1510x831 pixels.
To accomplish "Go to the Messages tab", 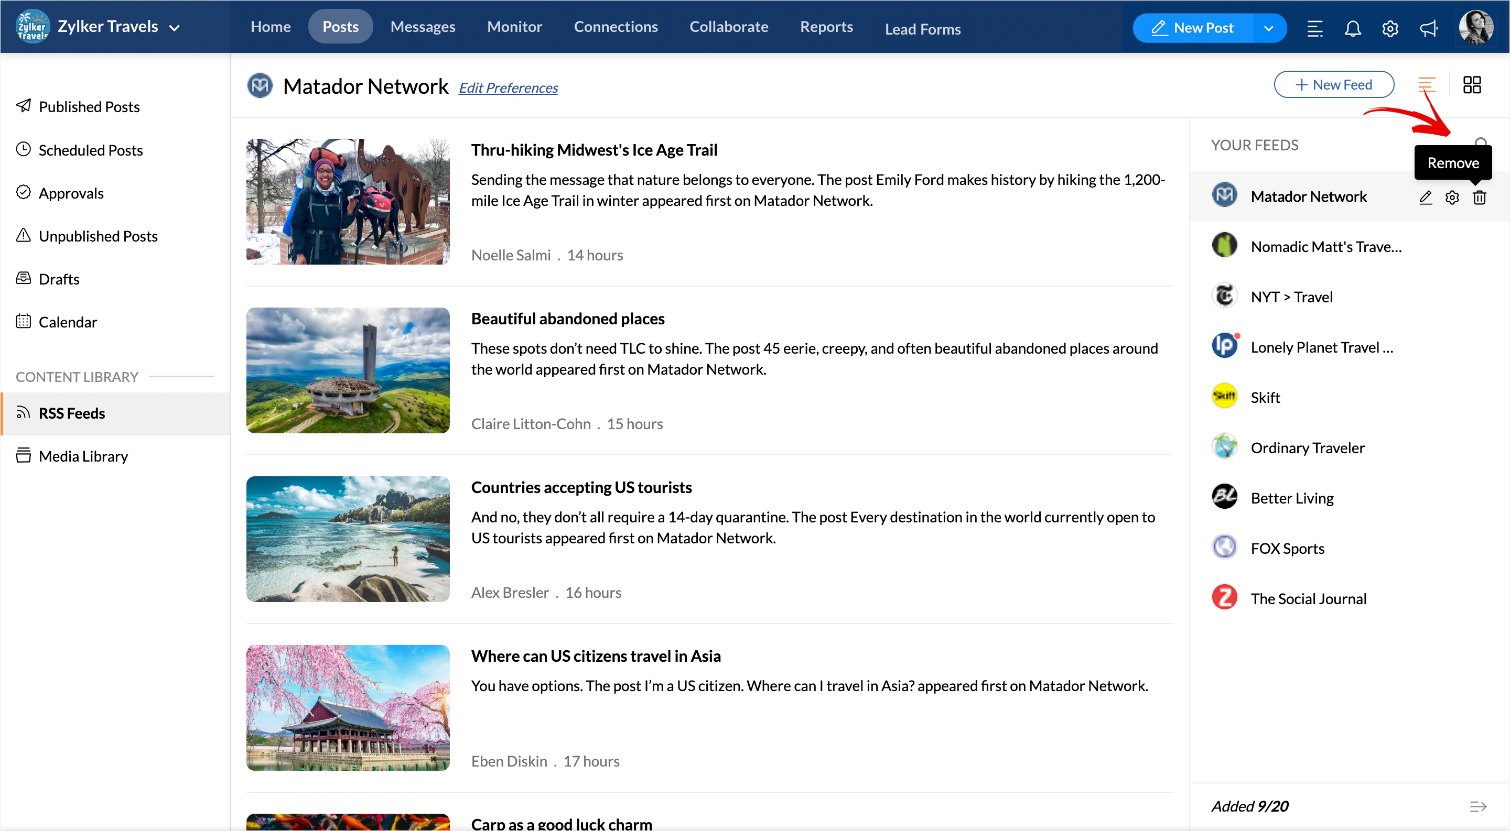I will (x=423, y=26).
